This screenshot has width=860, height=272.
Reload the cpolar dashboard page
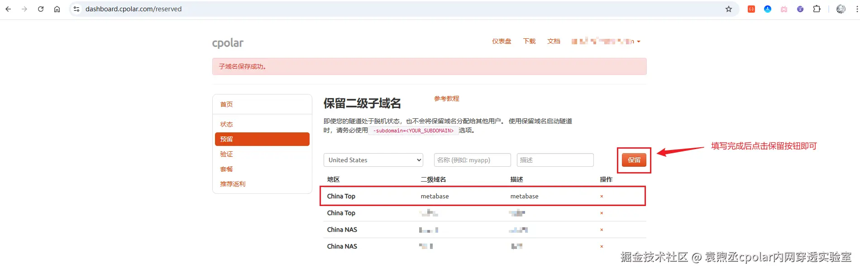(41, 9)
